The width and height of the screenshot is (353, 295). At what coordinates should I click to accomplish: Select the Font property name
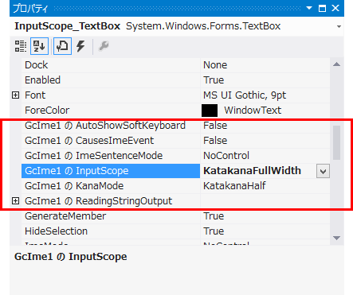(35, 95)
